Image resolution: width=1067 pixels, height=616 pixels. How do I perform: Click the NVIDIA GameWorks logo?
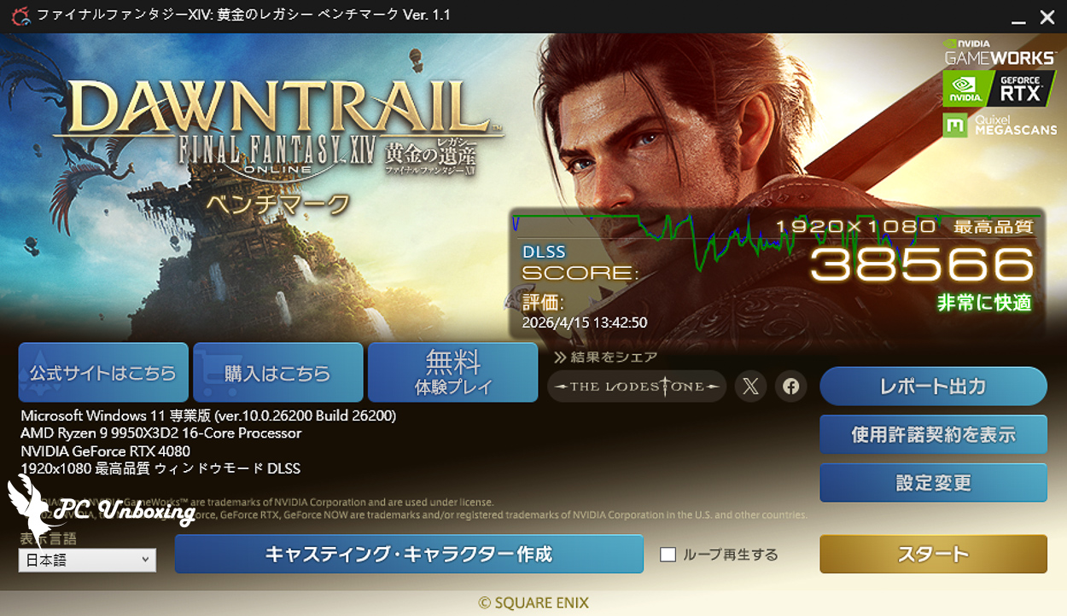pos(1000,52)
